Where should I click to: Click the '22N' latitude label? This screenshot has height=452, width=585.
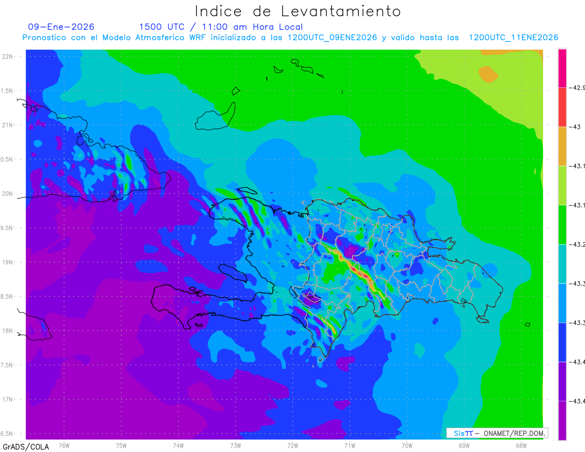(7, 57)
